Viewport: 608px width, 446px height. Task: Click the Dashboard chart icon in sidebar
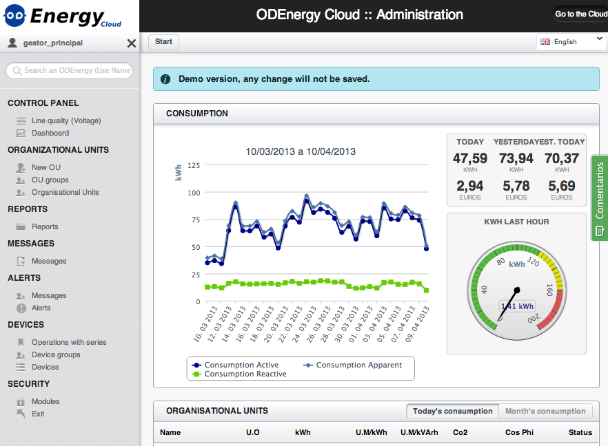coord(21,134)
